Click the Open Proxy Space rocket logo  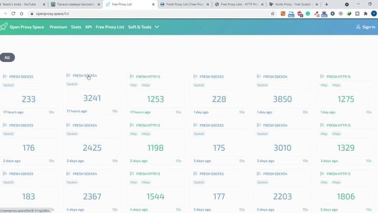coord(4,27)
